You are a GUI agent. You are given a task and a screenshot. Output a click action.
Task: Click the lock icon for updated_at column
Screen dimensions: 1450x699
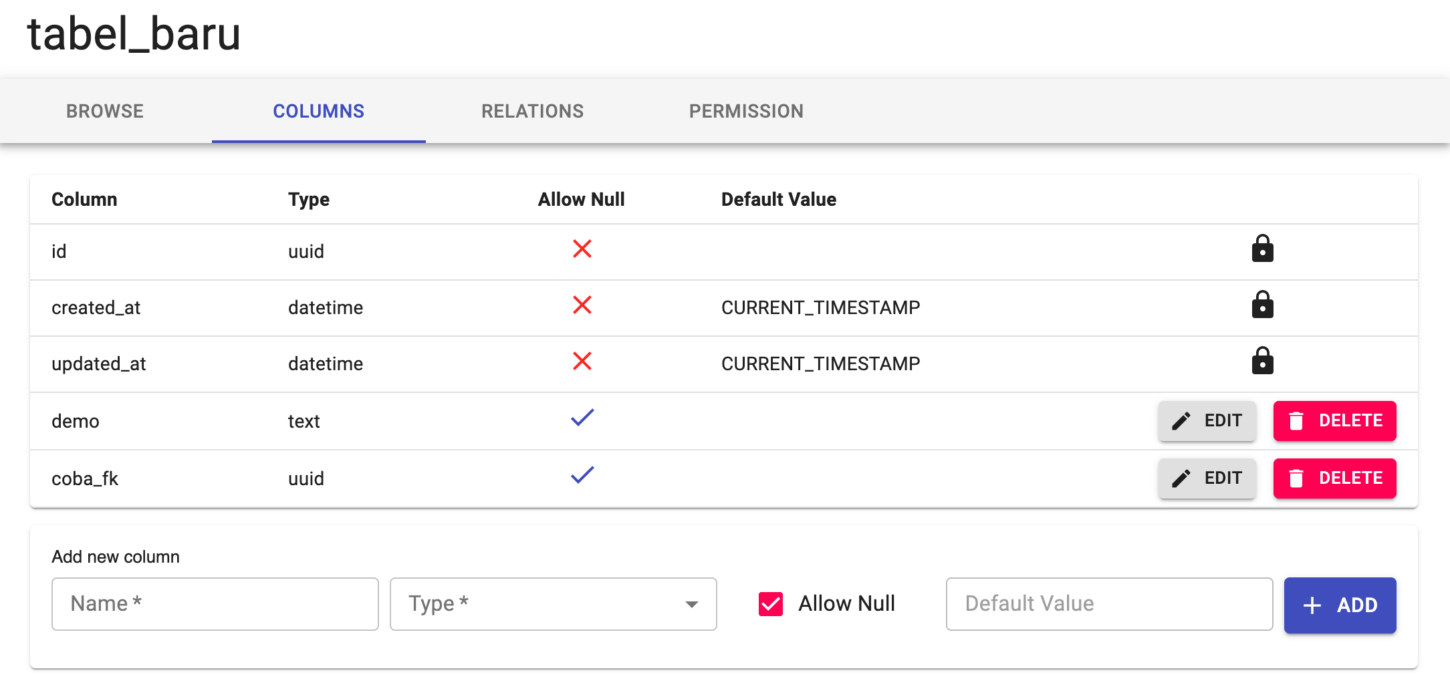pos(1262,361)
